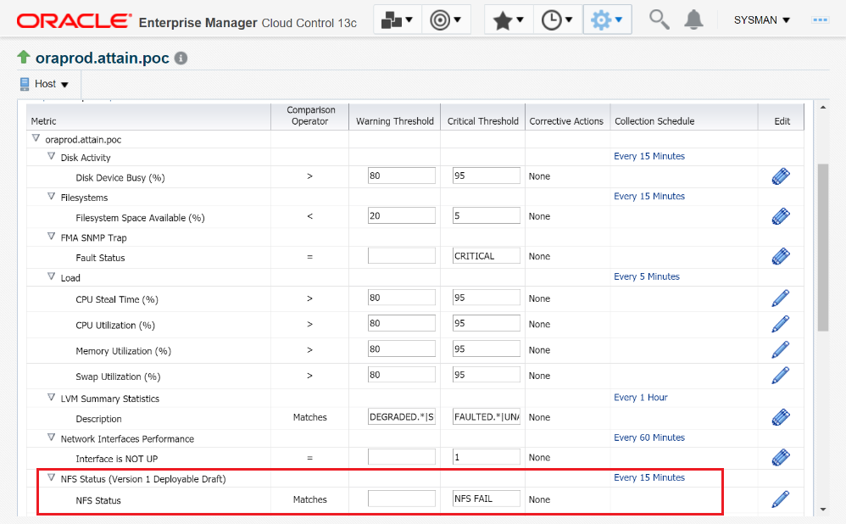Open the Enterprise menu icon

point(398,20)
